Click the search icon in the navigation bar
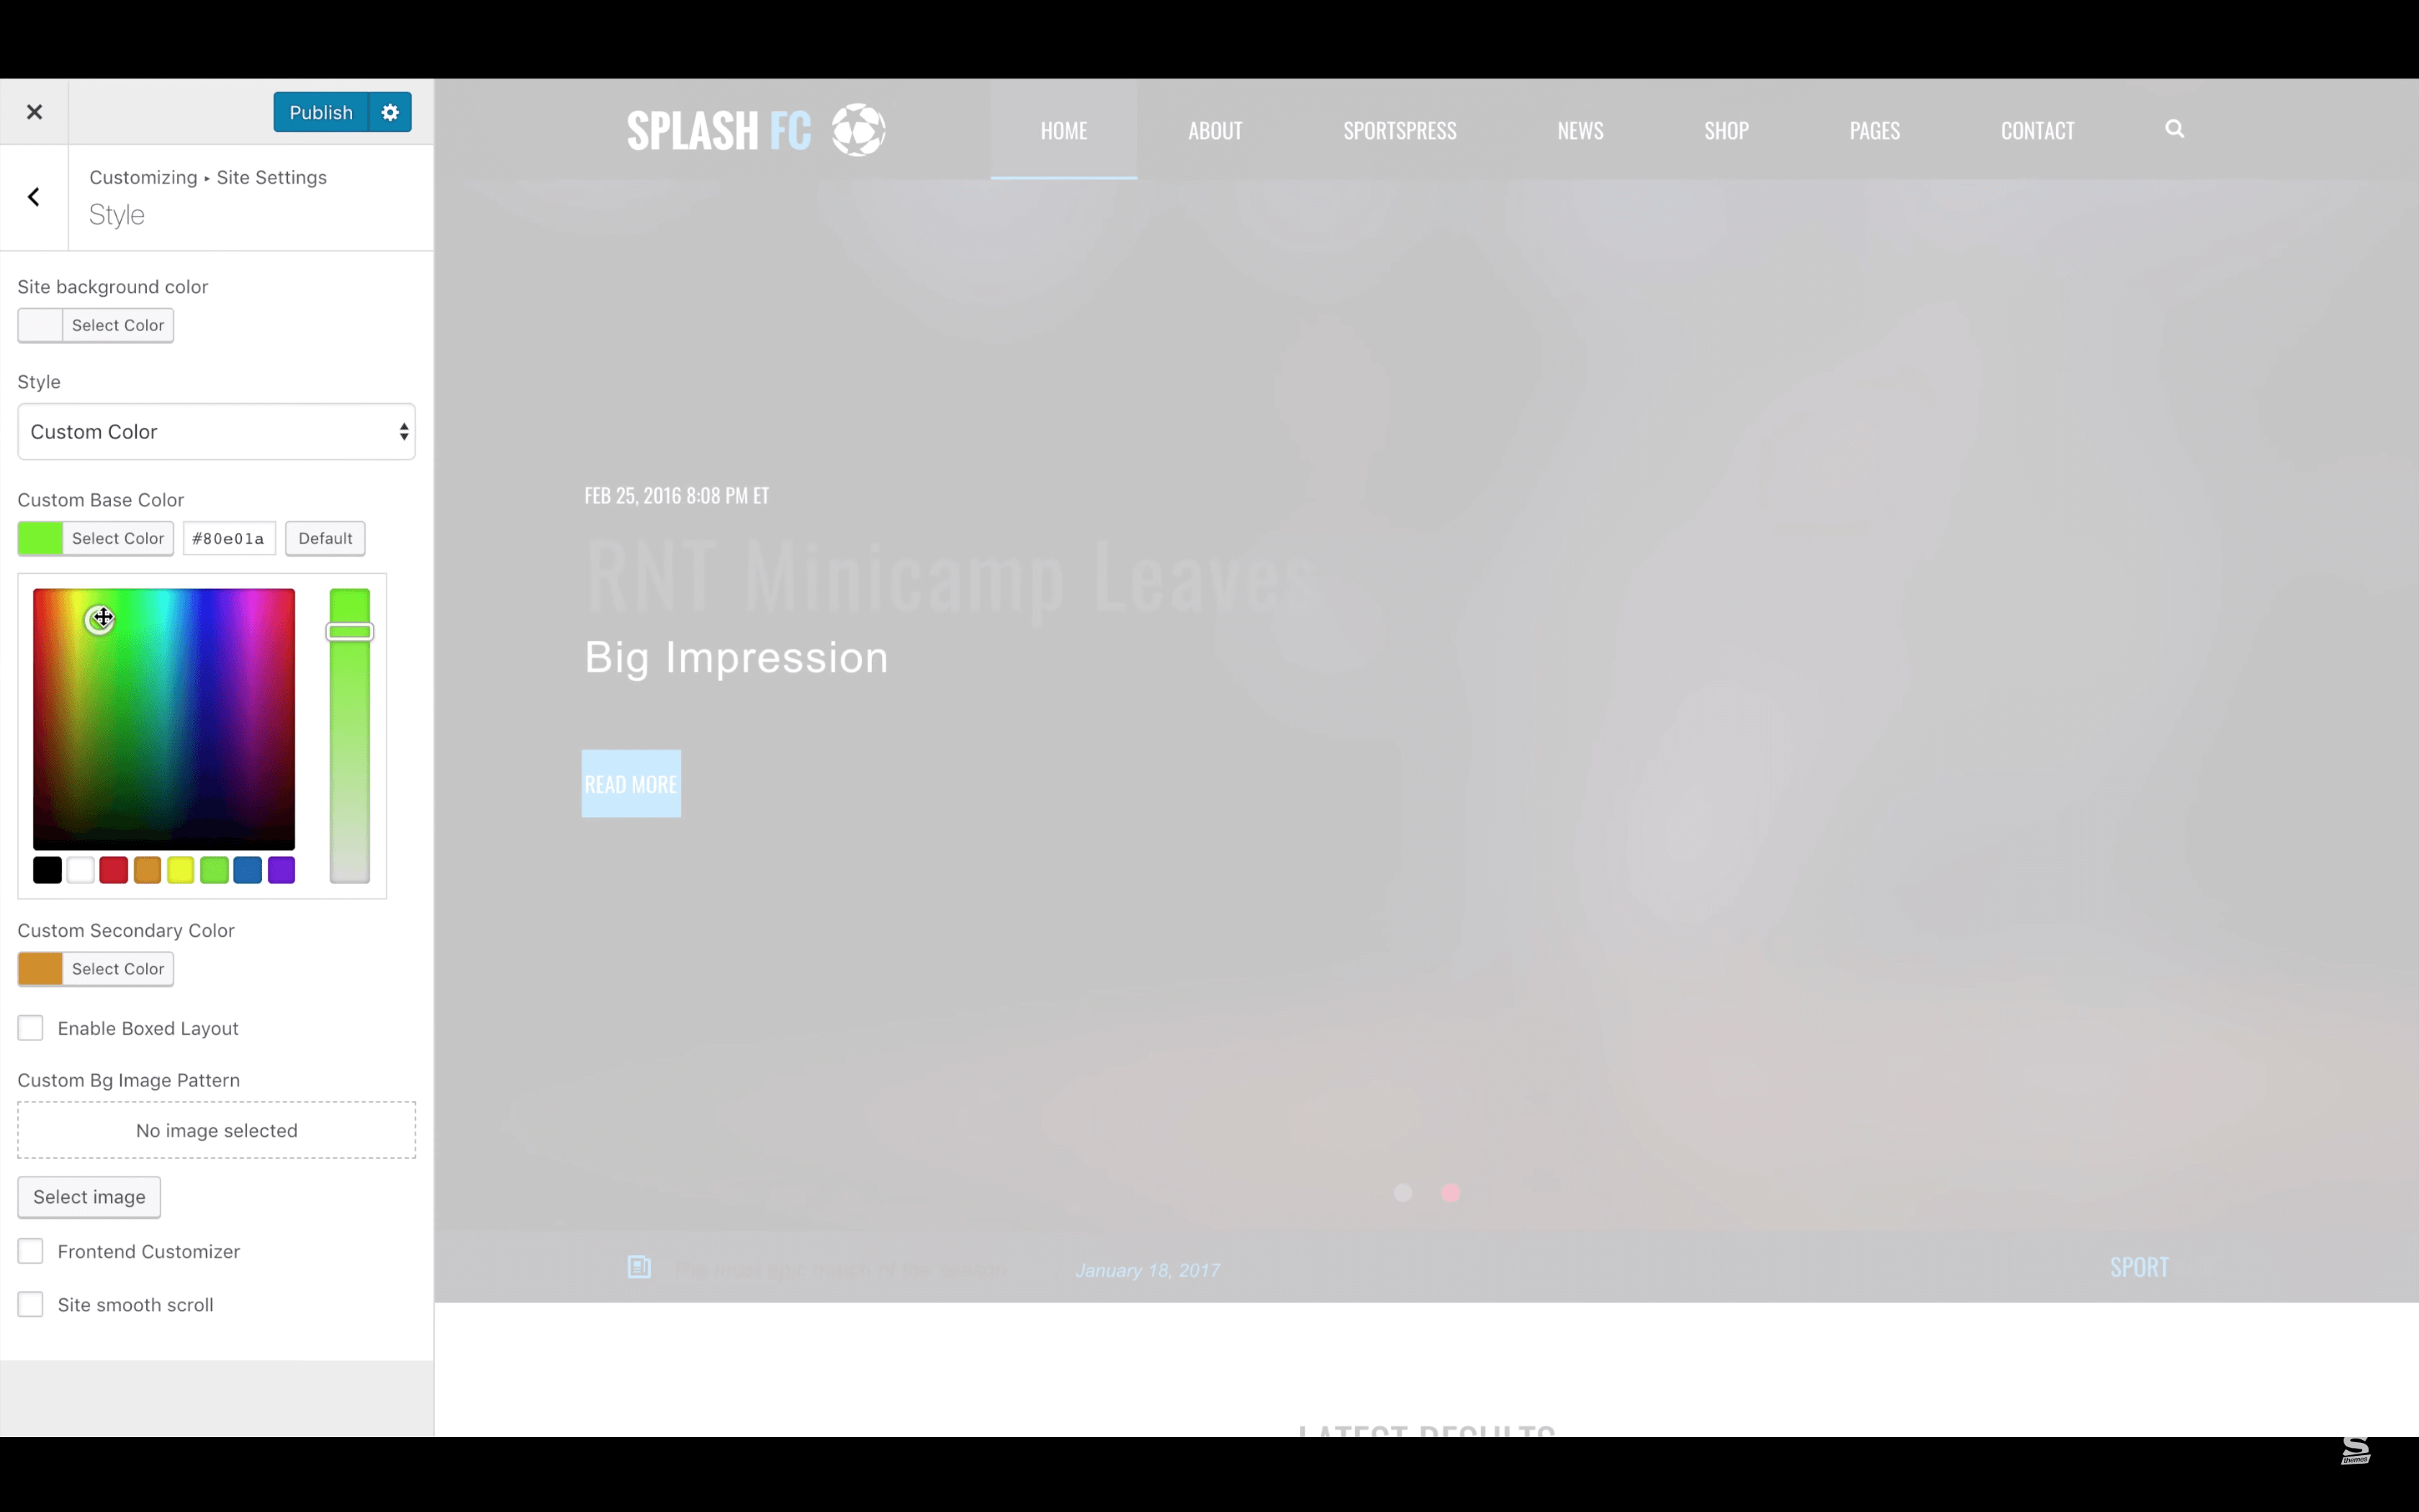 (2175, 129)
